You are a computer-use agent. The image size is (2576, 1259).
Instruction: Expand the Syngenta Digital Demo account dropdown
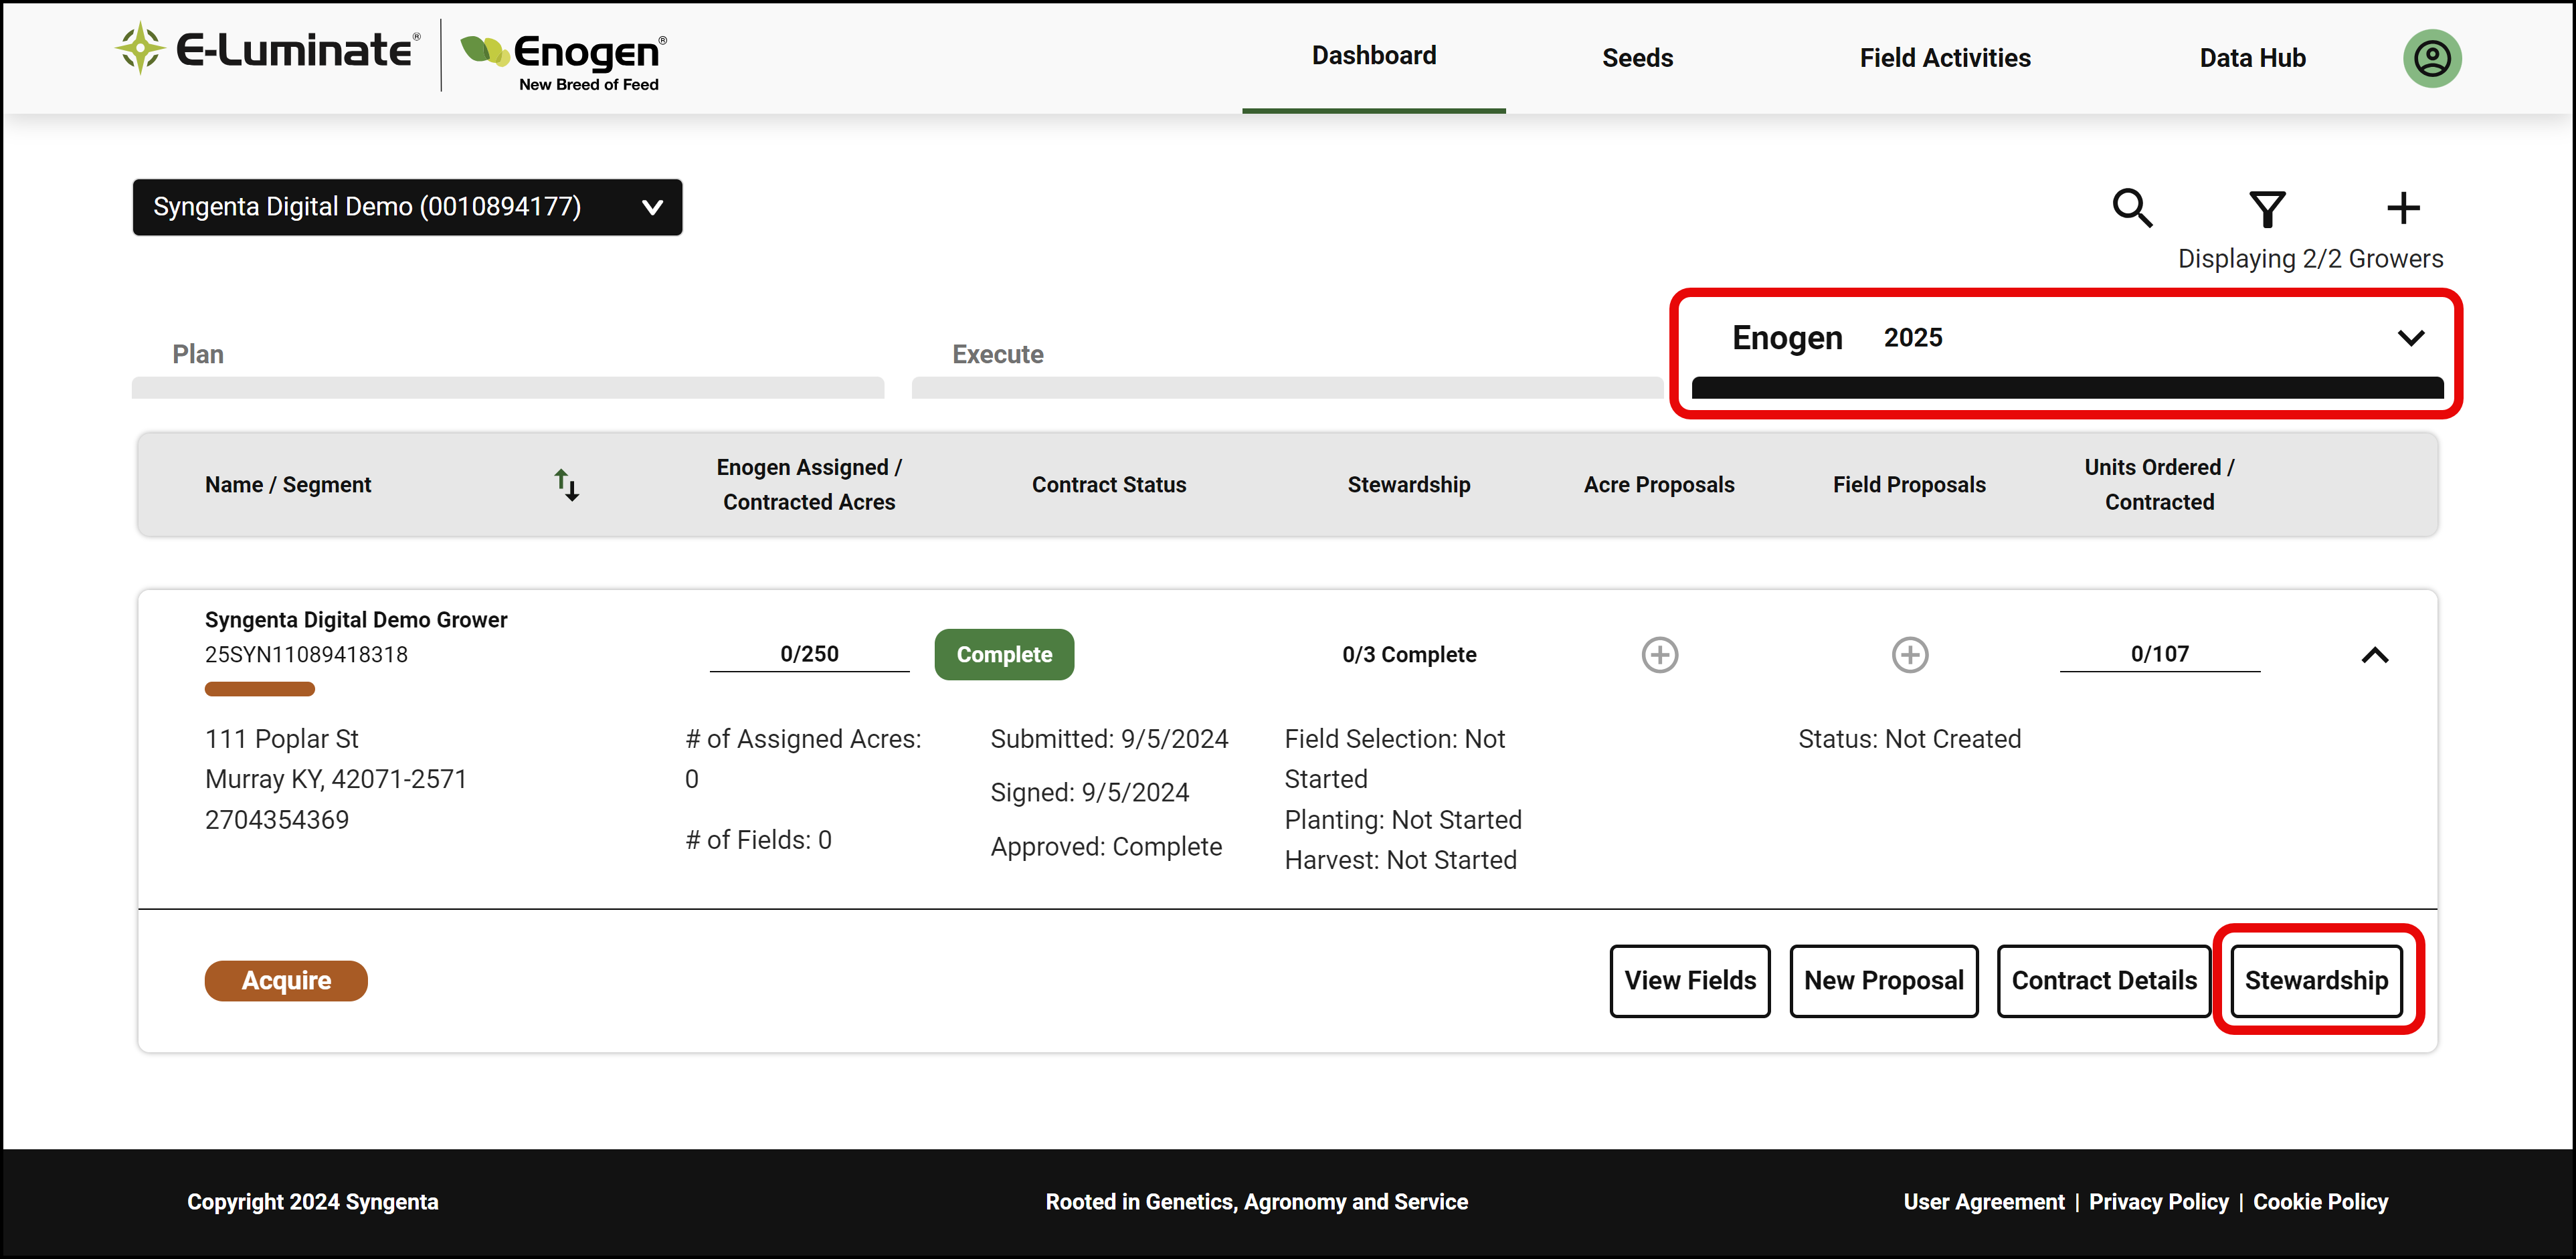tap(407, 207)
